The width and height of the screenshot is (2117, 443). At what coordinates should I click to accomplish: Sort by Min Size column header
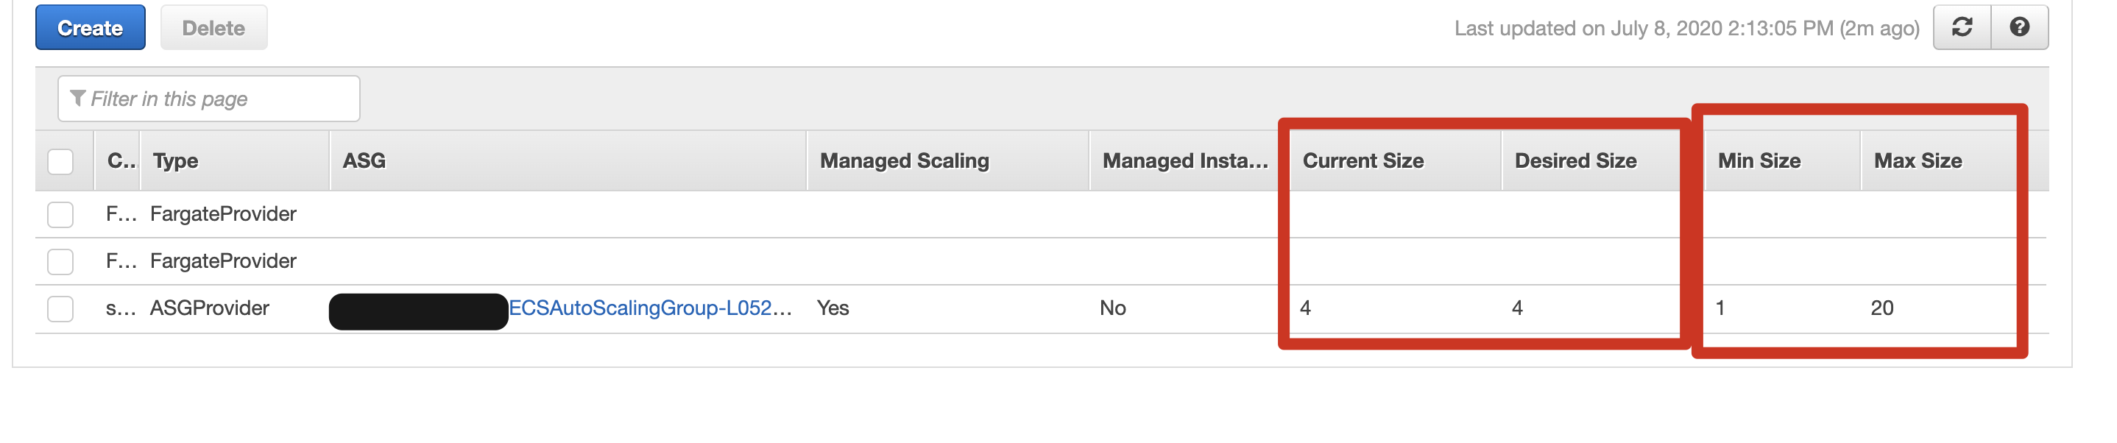pos(1759,161)
